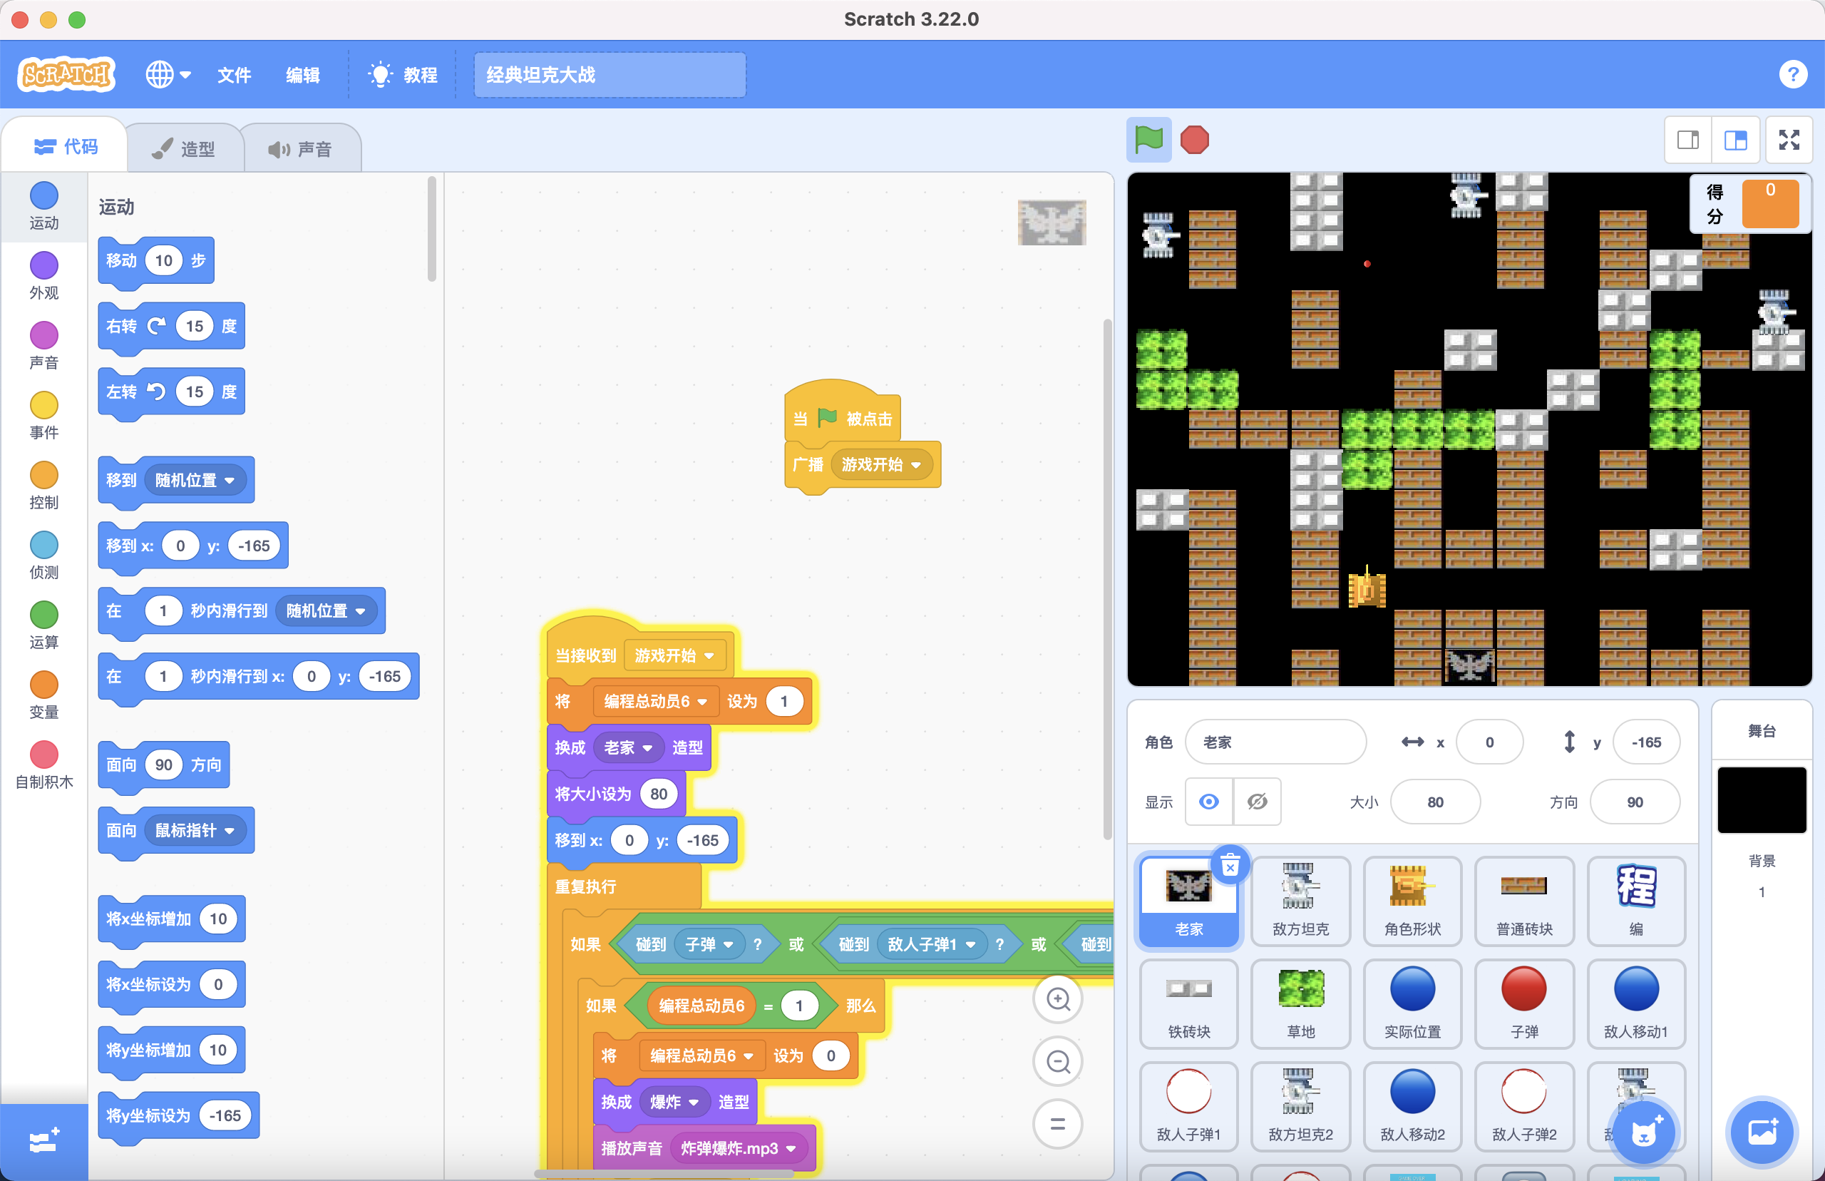Open the add extension button

point(43,1141)
